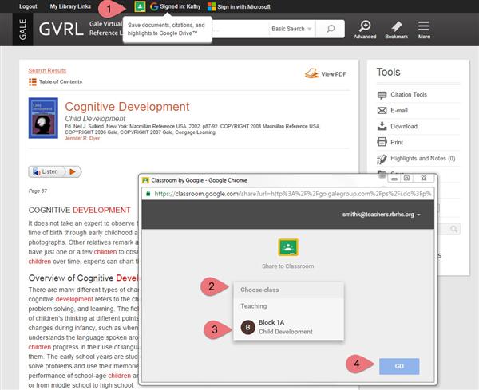Viewport: 479px width, 390px height.
Task: Click Sign in with Microsoft
Action: tap(243, 6)
